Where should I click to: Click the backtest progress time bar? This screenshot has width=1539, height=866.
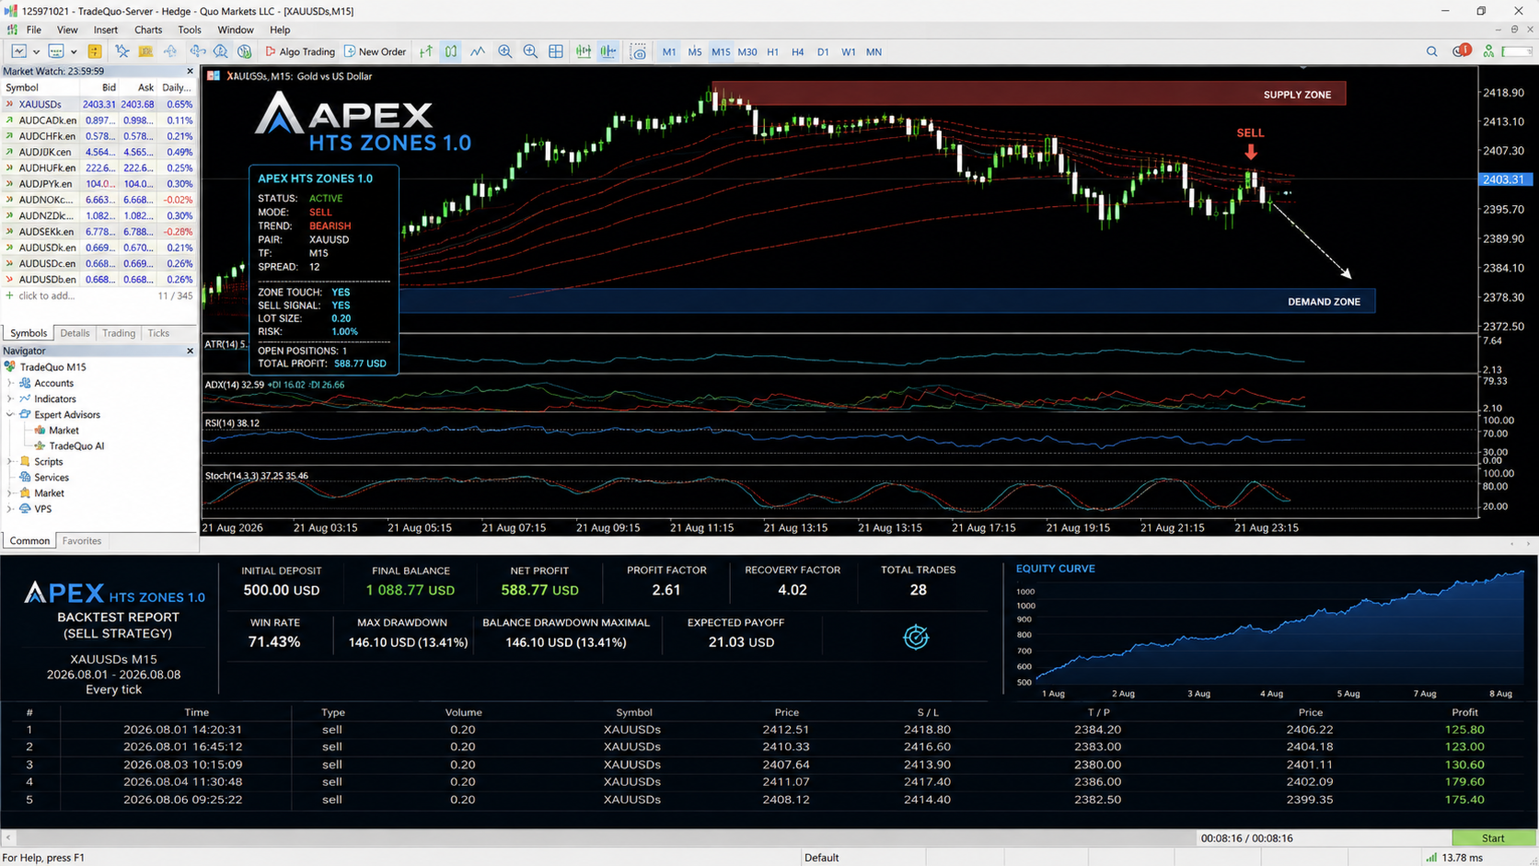1325,838
